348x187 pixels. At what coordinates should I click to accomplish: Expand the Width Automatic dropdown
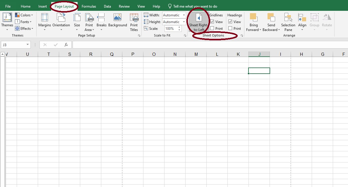pyautogui.click(x=184, y=15)
